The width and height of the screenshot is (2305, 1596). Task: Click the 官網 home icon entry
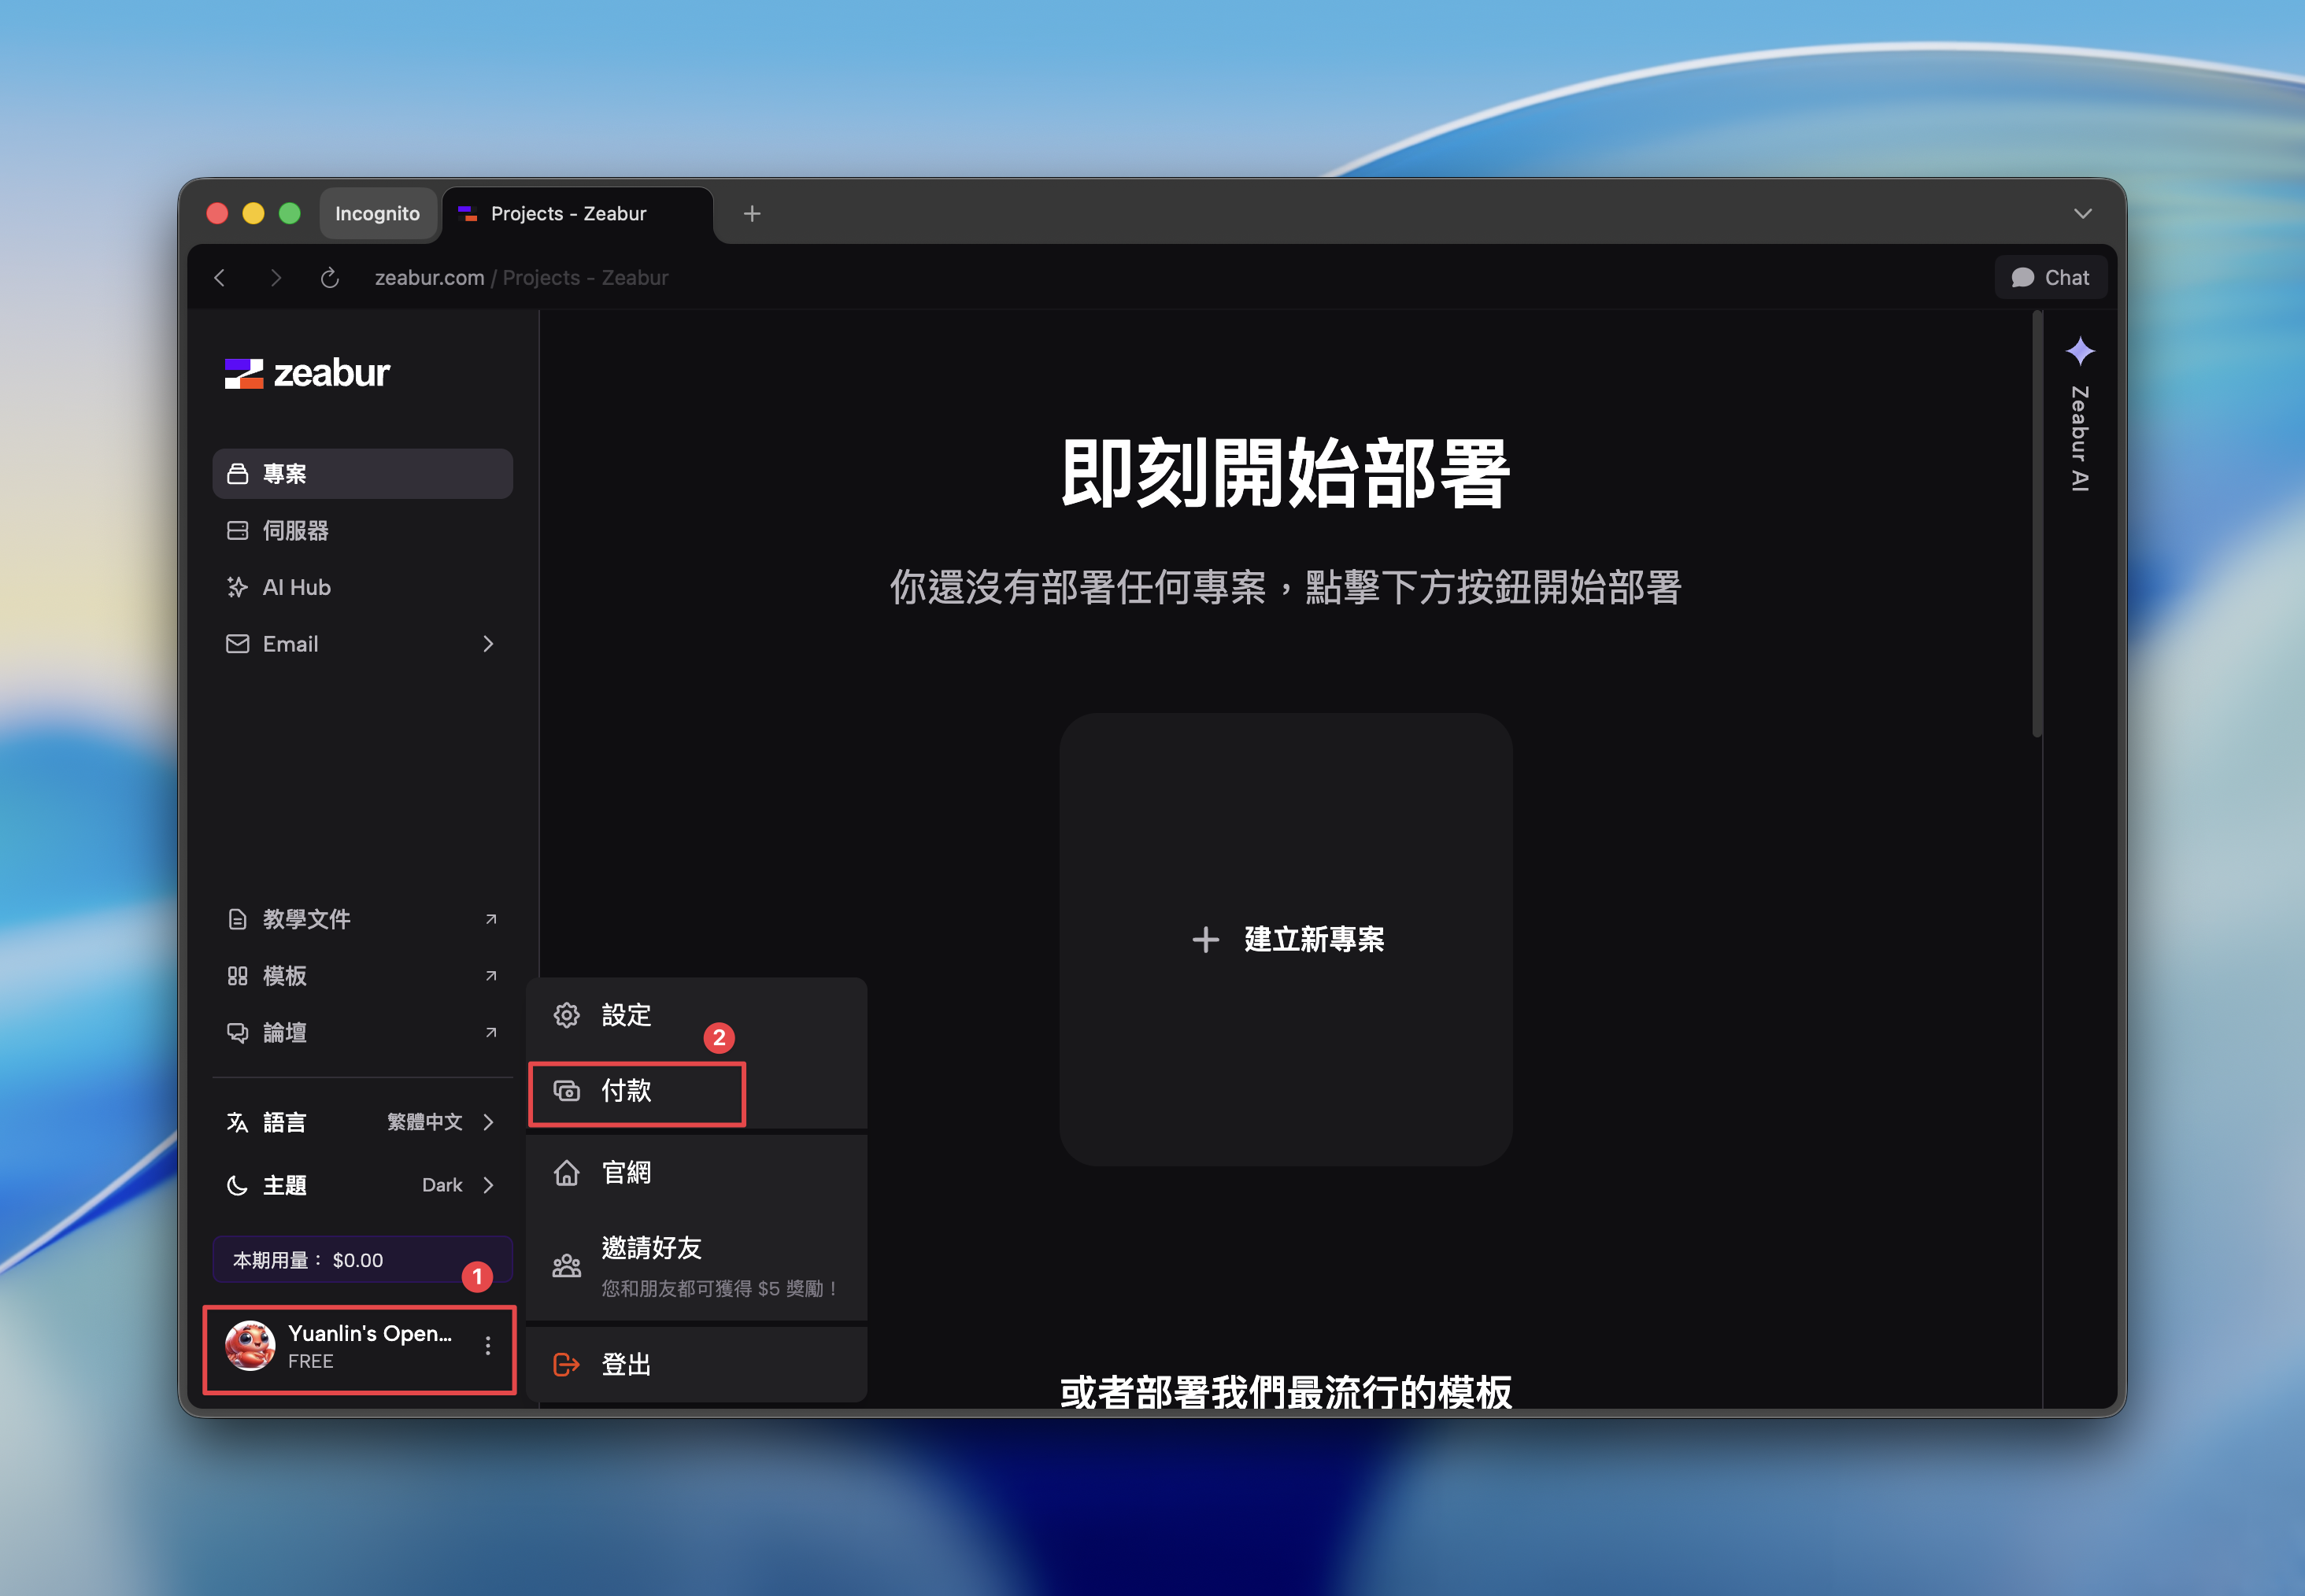tap(626, 1172)
